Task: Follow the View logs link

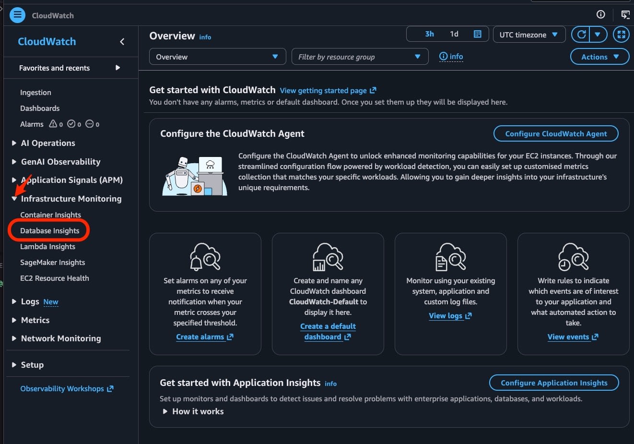Action: [x=450, y=316]
